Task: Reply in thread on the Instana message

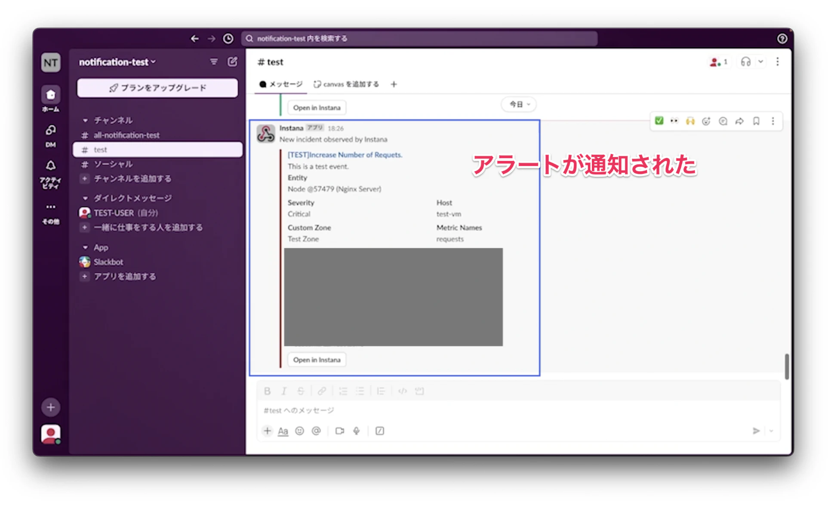Action: tap(723, 121)
